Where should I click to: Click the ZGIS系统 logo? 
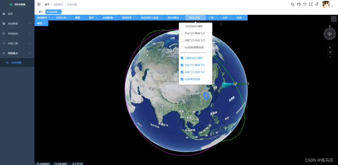point(17,4)
